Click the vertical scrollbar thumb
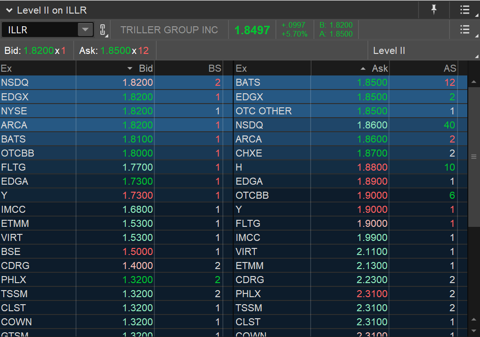 coord(473,157)
